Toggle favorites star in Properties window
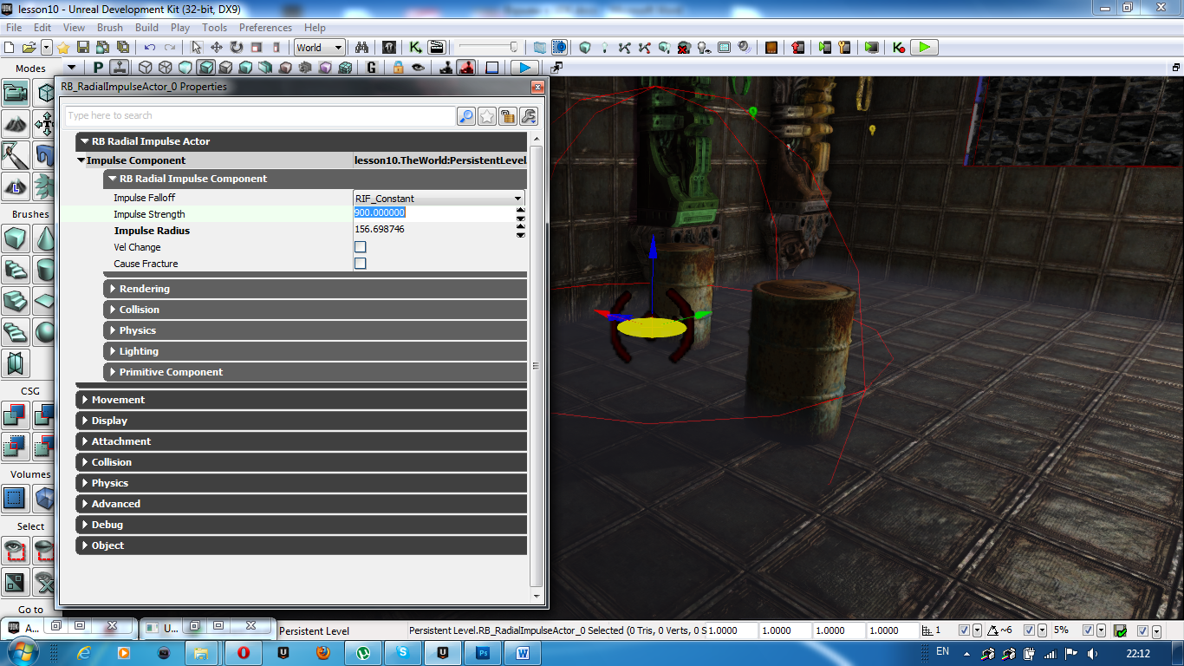1184x666 pixels. (x=487, y=116)
